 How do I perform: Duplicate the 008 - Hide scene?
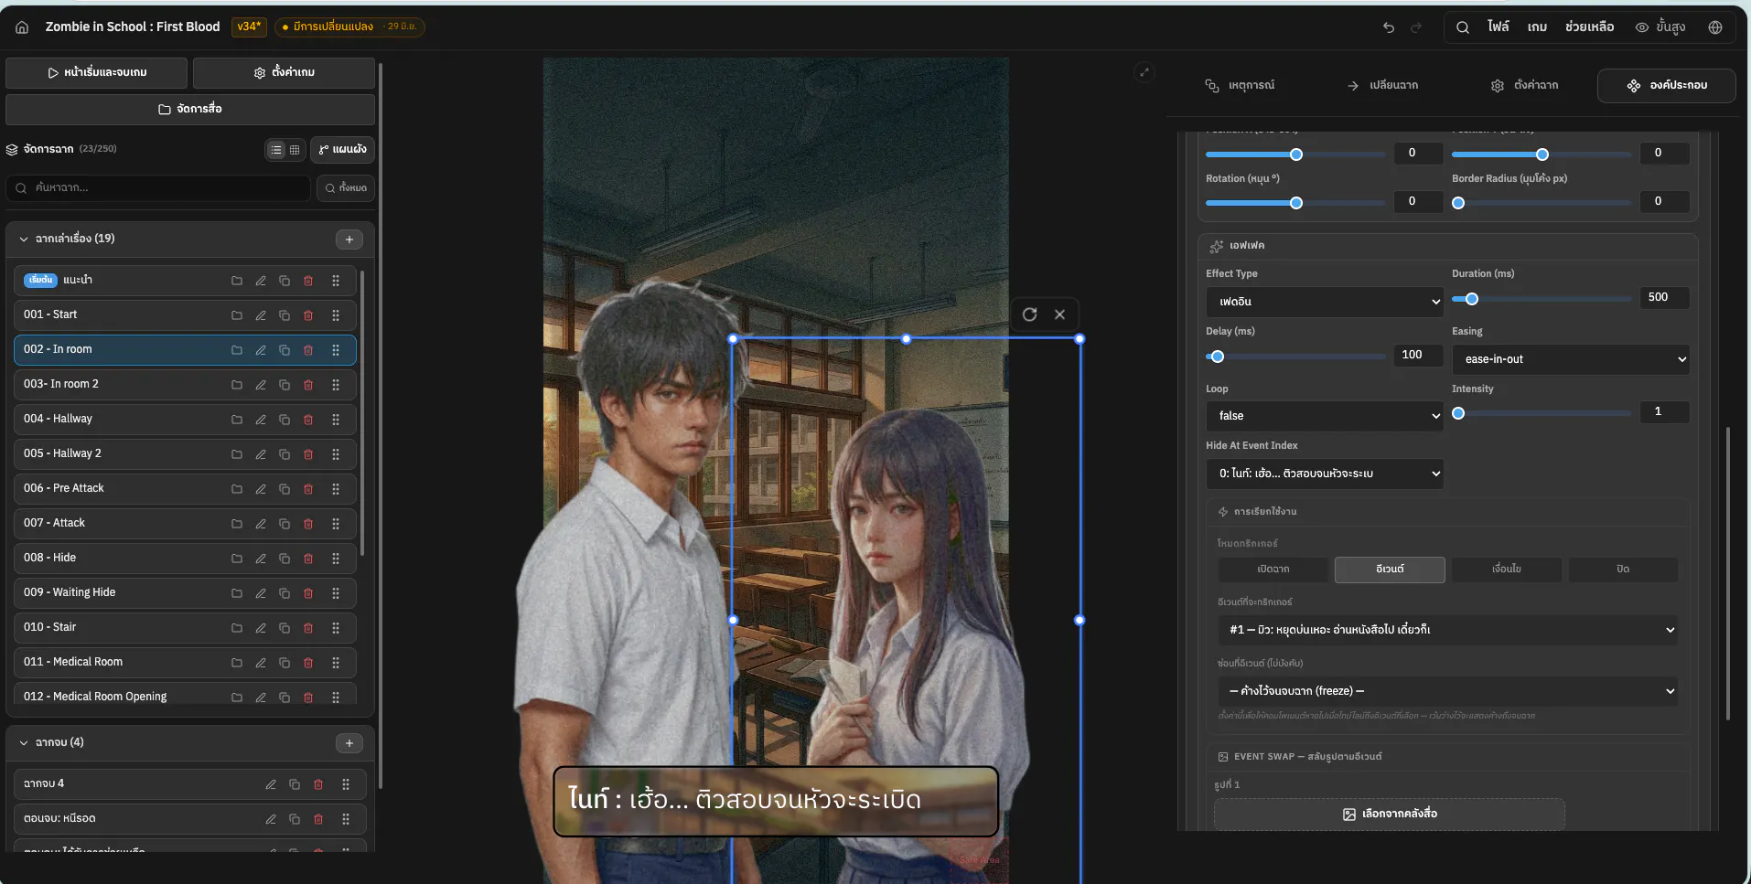285,559
